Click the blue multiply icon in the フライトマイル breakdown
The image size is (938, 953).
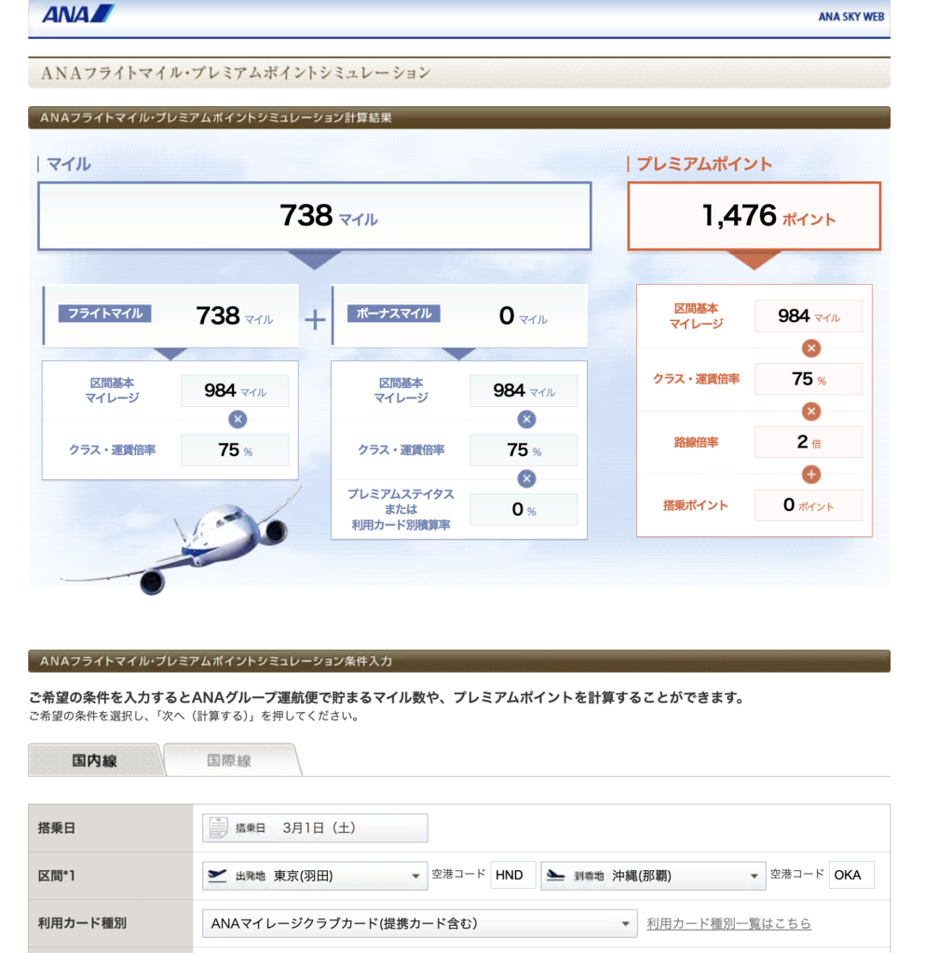click(238, 420)
